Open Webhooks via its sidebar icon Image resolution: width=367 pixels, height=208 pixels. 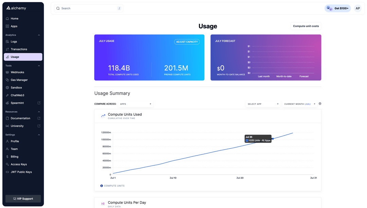point(7,72)
